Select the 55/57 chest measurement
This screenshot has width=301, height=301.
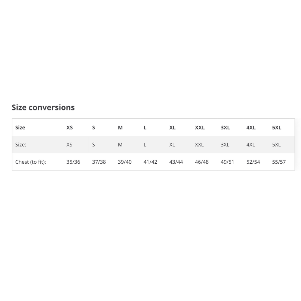tap(279, 162)
